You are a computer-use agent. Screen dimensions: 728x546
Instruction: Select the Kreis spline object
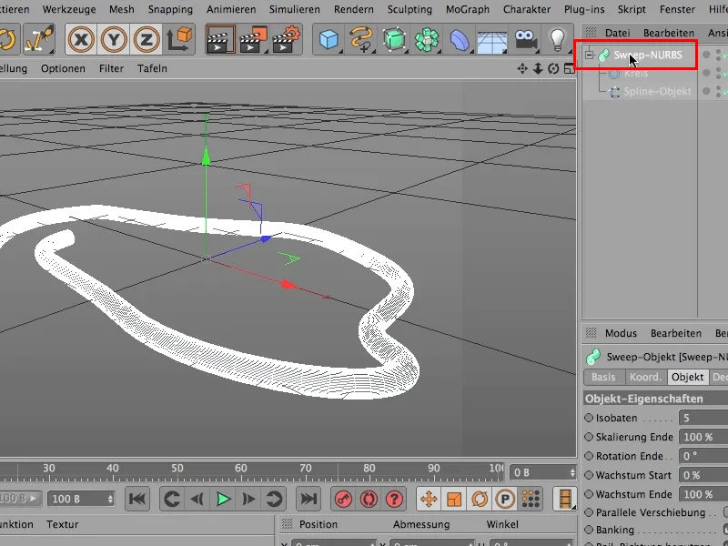coord(636,74)
